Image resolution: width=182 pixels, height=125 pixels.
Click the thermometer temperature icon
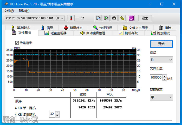pyautogui.click(x=71, y=18)
